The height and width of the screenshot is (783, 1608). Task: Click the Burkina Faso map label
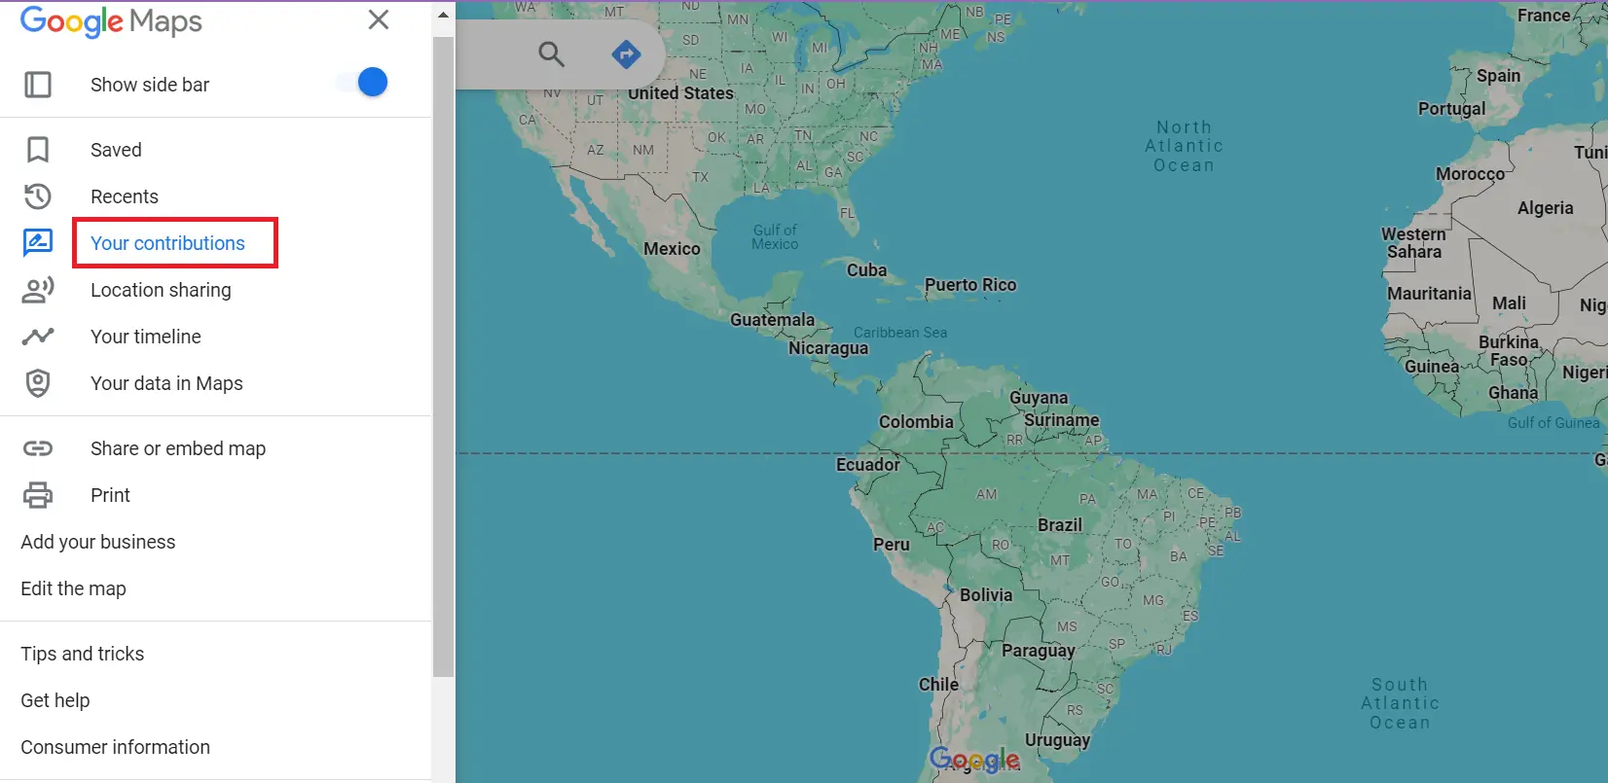pos(1509,351)
